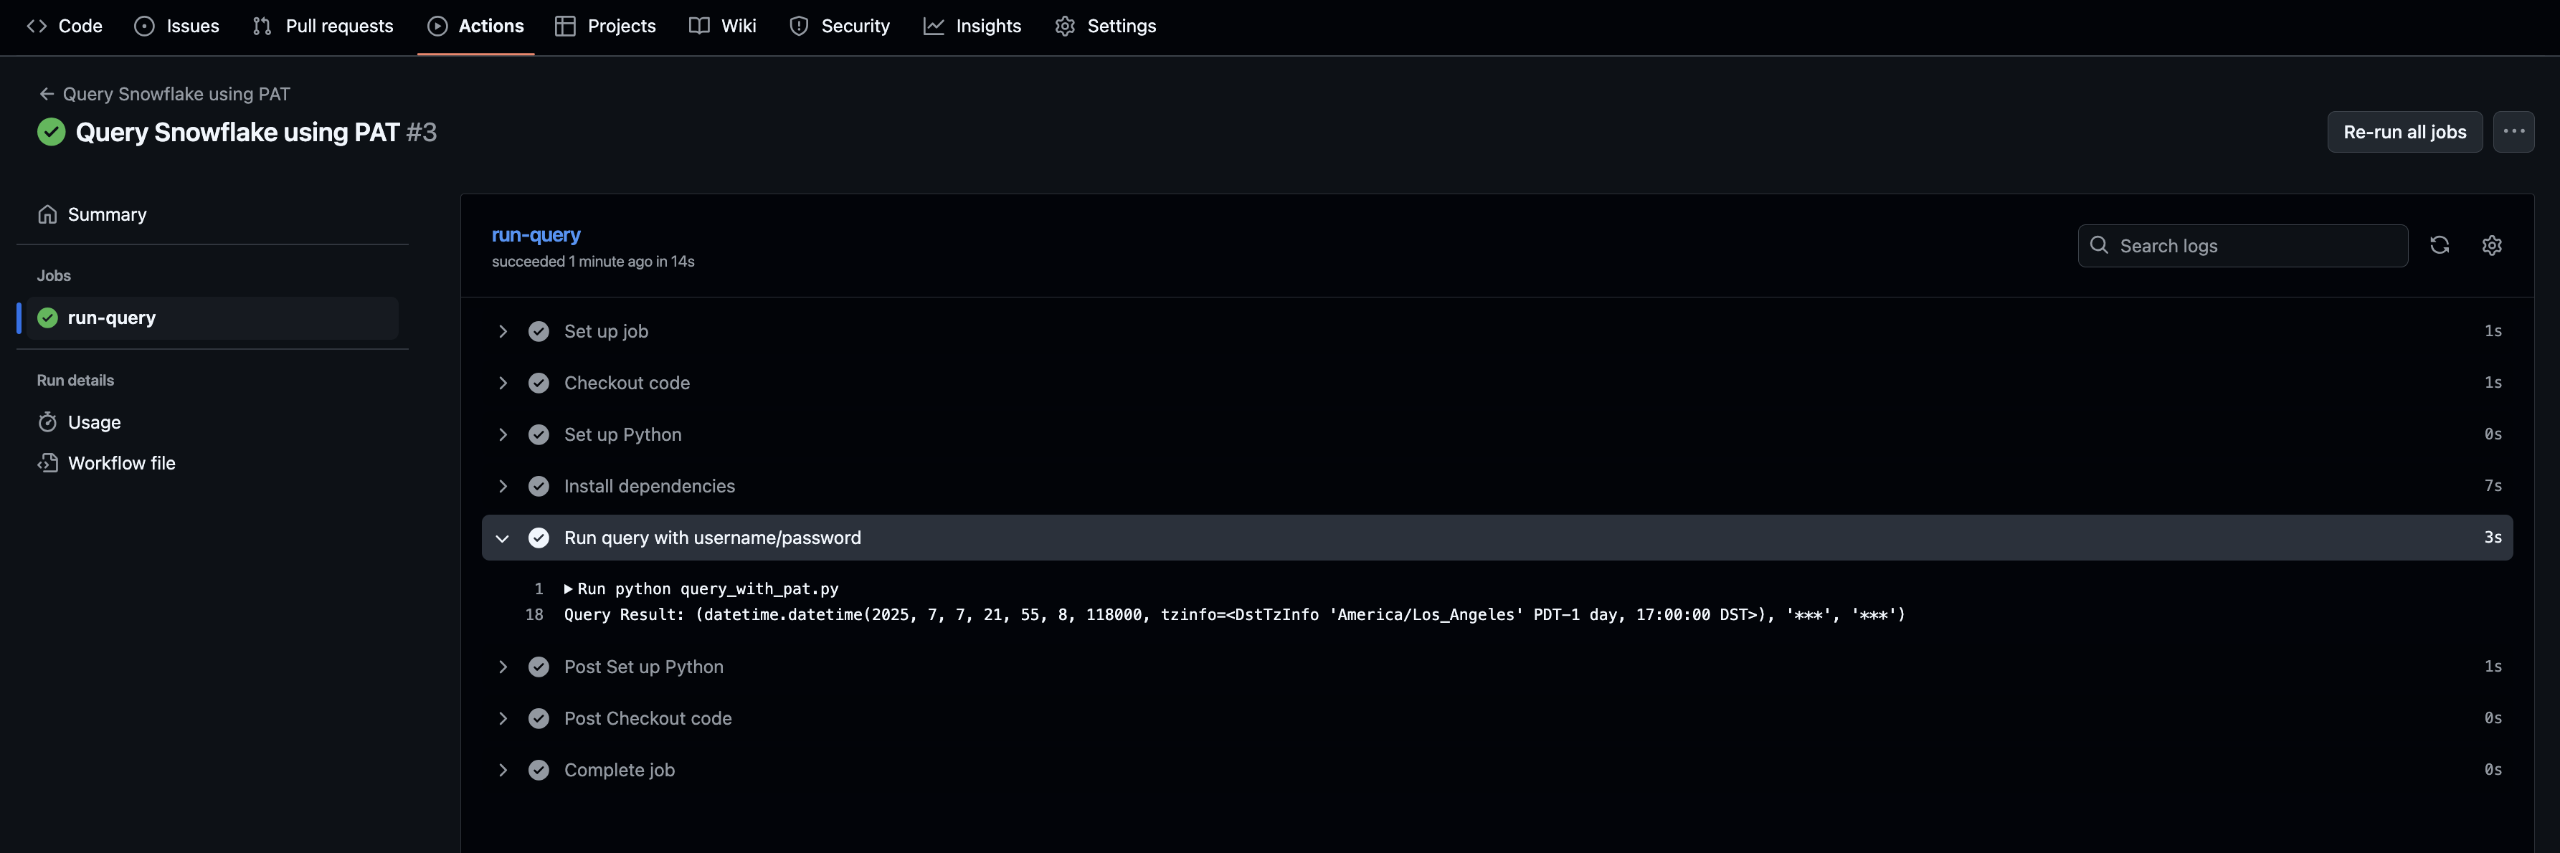Click the Re-run all jobs button
The height and width of the screenshot is (853, 2560).
click(x=2403, y=131)
